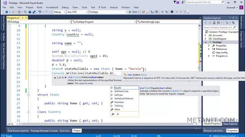The height and width of the screenshot is (137, 245).
Task: Open the Analyze menu
Action: [114, 7]
